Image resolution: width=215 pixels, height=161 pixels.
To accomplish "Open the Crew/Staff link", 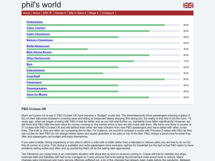I will (x=33, y=76).
